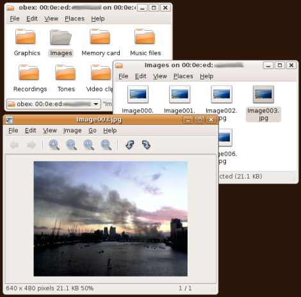
Task: Click the greyed Next image arrow
Action: tap(31, 145)
